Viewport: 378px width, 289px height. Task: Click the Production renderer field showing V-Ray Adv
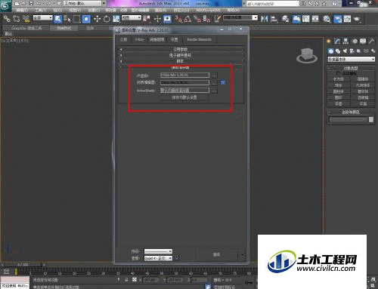184,75
